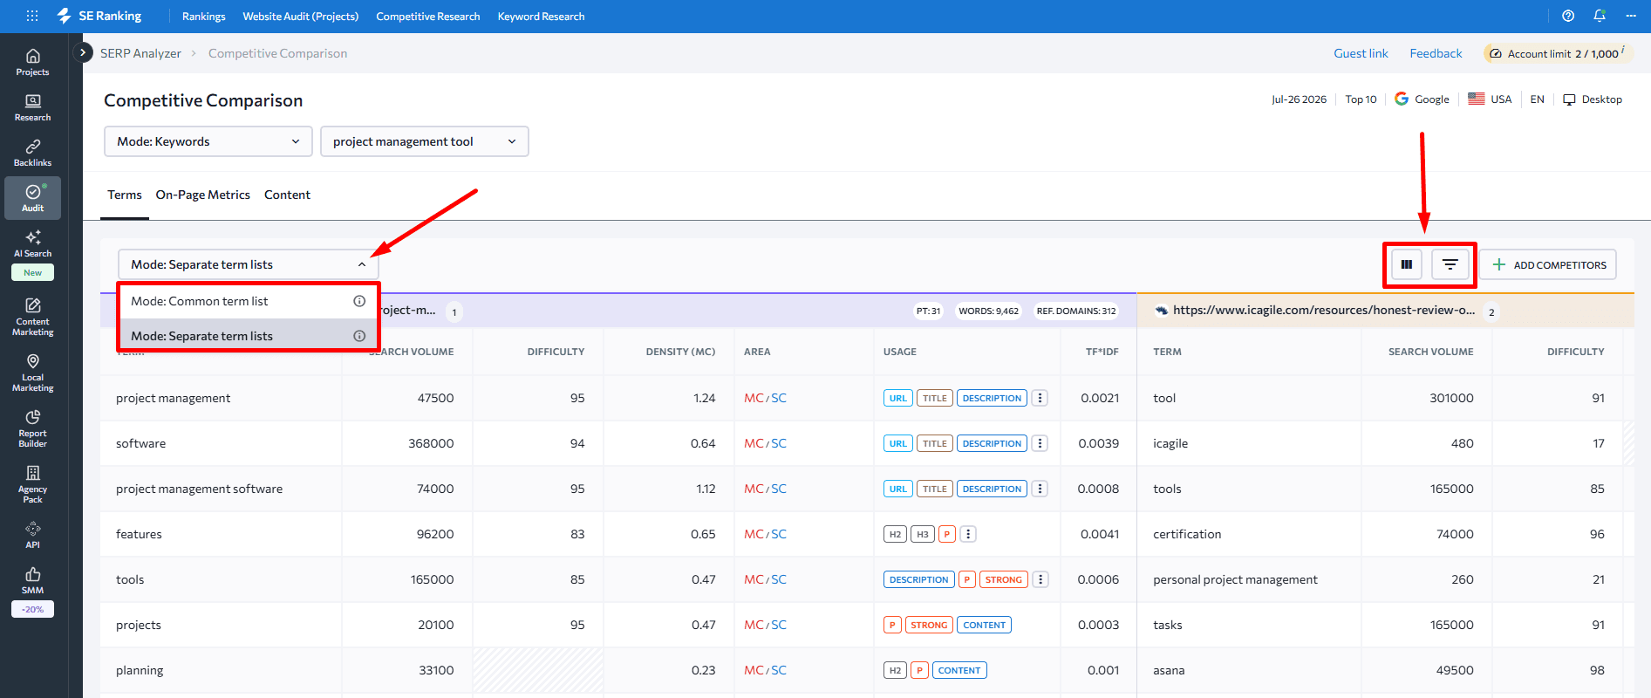Sort by the TF*IDF column header

(x=1102, y=352)
